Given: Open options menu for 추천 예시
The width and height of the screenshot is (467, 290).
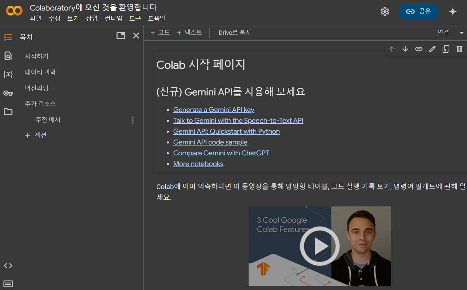Looking at the screenshot, I should (133, 120).
